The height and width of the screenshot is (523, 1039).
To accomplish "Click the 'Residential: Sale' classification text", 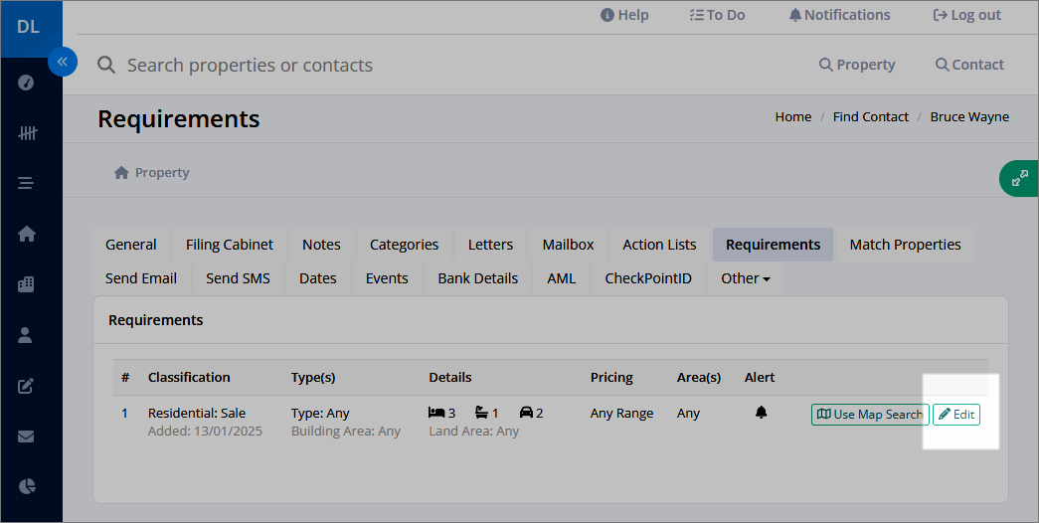I will click(197, 413).
